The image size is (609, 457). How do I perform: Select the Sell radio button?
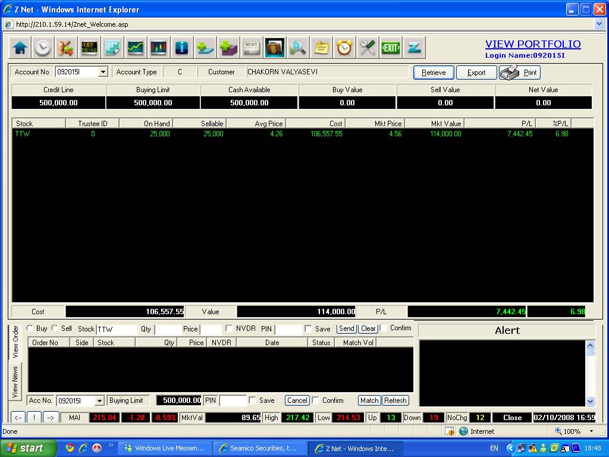click(x=55, y=328)
